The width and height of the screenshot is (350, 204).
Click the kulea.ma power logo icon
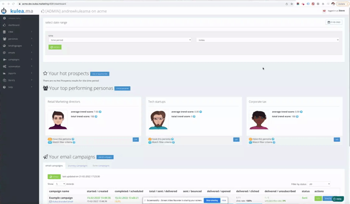pyautogui.click(x=4, y=11)
